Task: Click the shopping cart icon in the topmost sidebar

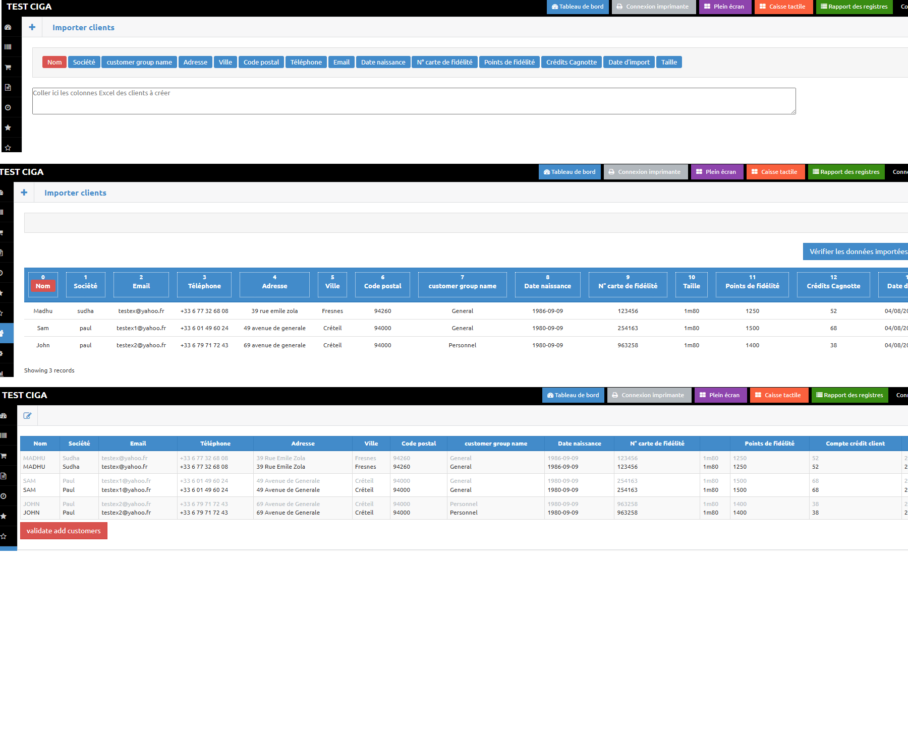Action: [x=8, y=67]
